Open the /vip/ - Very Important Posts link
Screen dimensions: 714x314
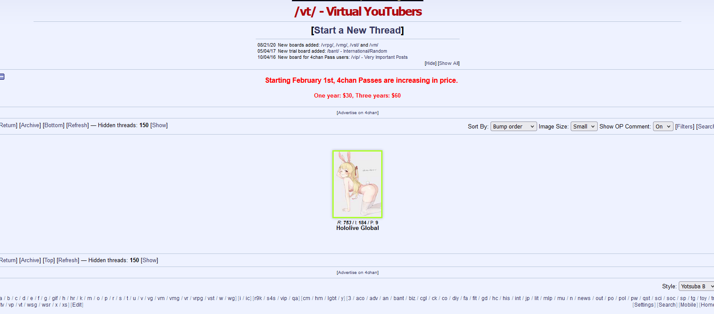pyautogui.click(x=379, y=57)
